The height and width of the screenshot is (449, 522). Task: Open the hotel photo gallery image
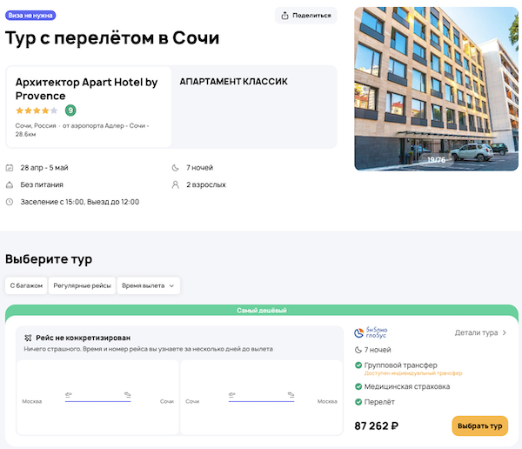[x=435, y=89]
